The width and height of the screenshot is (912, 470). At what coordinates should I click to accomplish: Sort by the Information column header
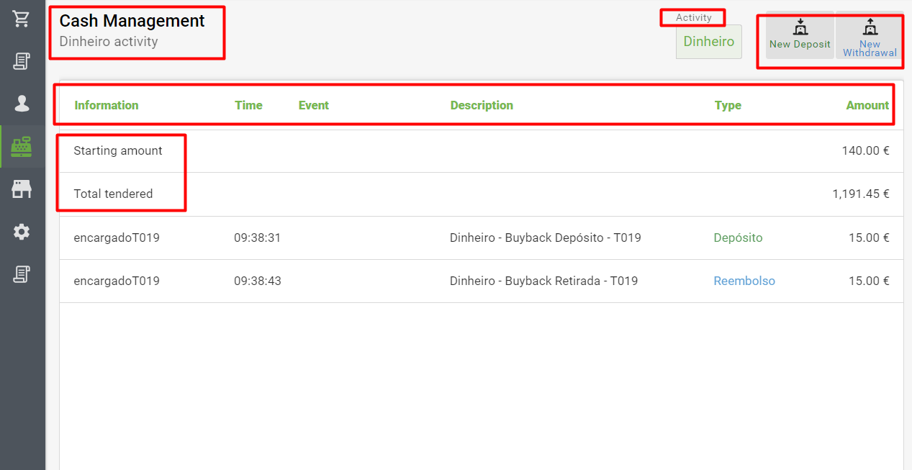(107, 105)
